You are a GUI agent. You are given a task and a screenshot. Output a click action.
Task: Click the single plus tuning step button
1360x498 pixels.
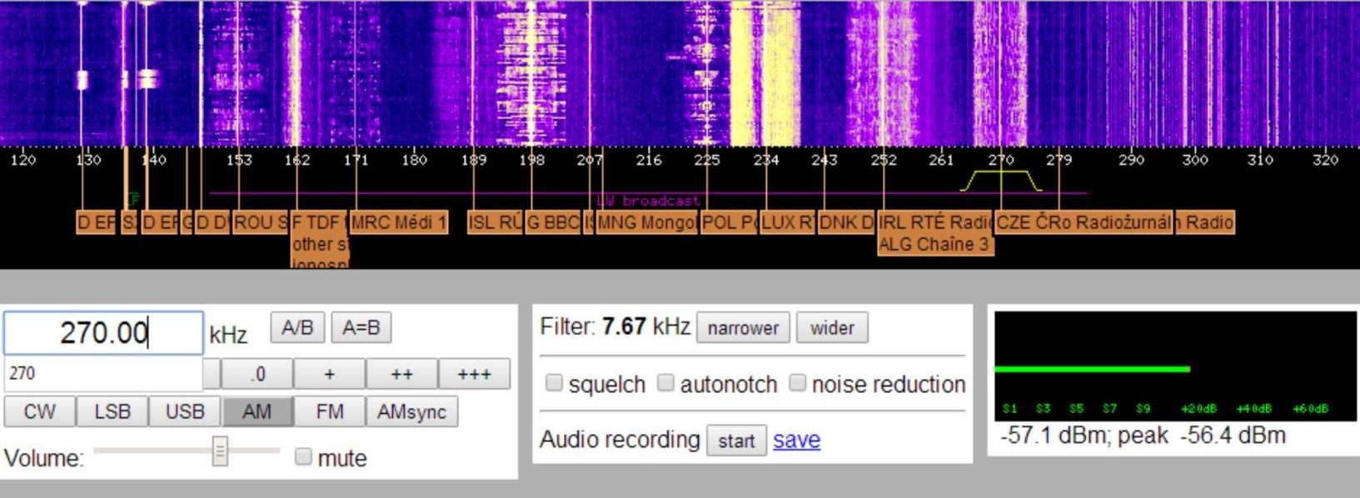click(x=329, y=374)
